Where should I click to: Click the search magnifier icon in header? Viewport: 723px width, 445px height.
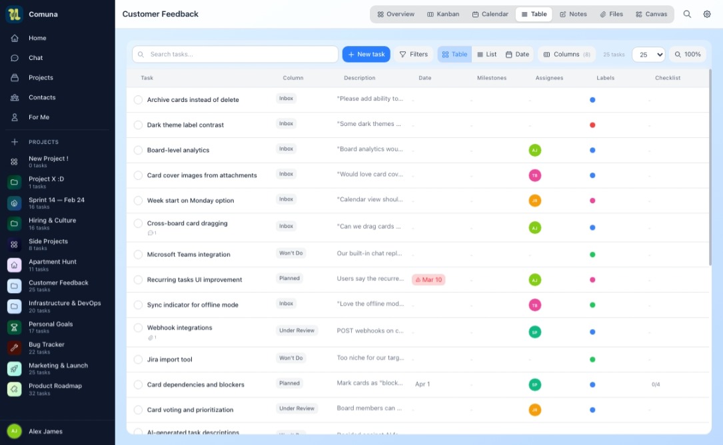[x=687, y=14]
